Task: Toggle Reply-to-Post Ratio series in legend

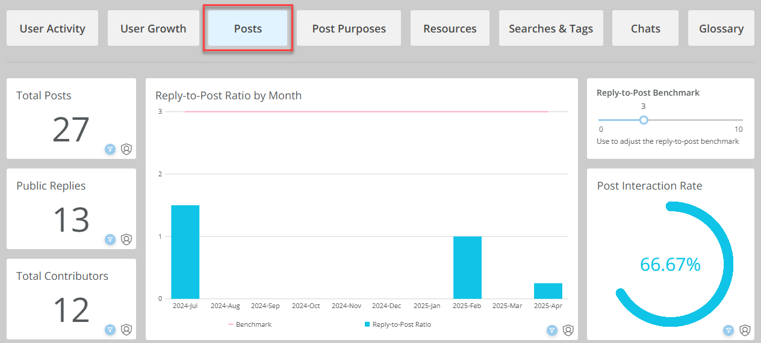Action: (x=398, y=324)
